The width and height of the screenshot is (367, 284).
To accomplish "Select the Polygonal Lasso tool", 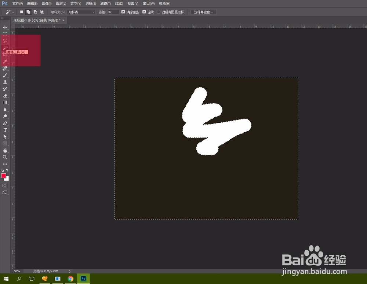I will coord(5,41).
